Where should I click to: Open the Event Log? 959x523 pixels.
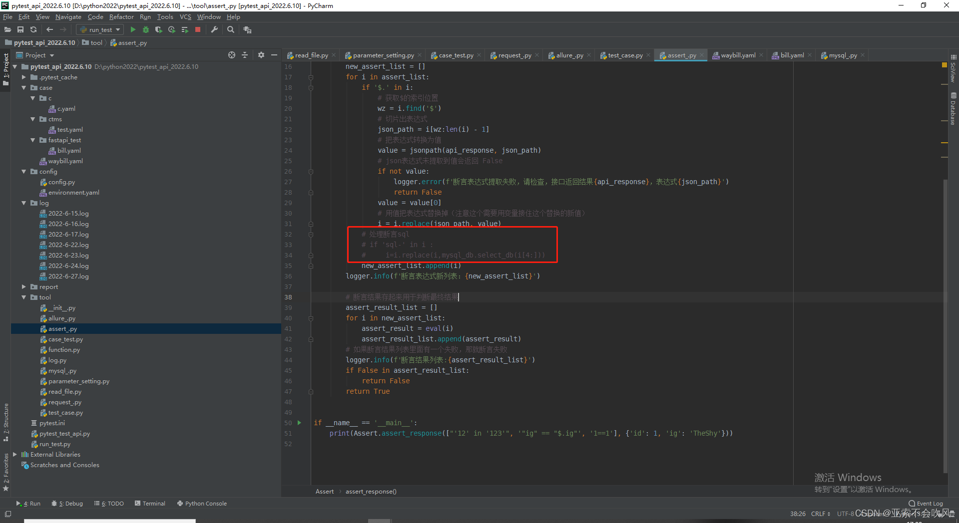[x=926, y=504]
